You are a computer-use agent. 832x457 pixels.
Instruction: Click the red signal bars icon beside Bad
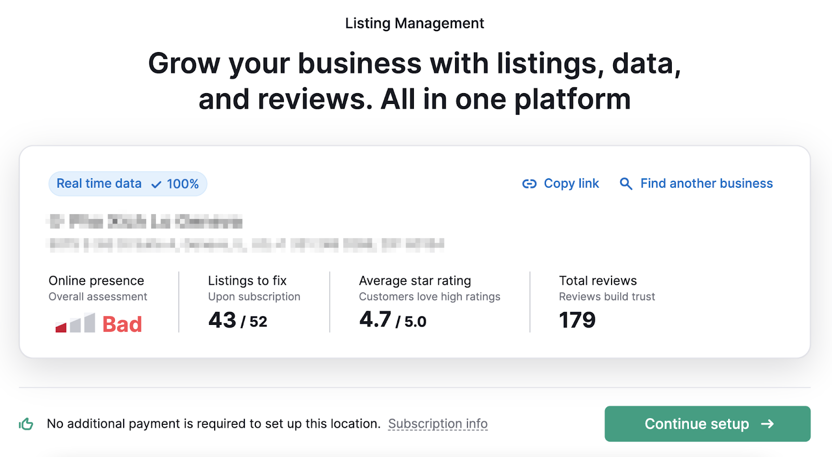(75, 323)
